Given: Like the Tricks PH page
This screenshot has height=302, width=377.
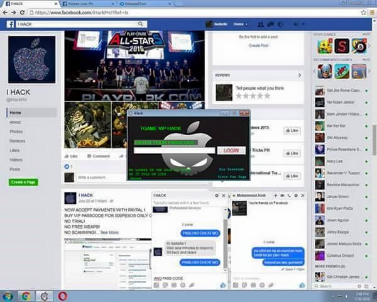Looking at the screenshot, I should tap(292, 153).
